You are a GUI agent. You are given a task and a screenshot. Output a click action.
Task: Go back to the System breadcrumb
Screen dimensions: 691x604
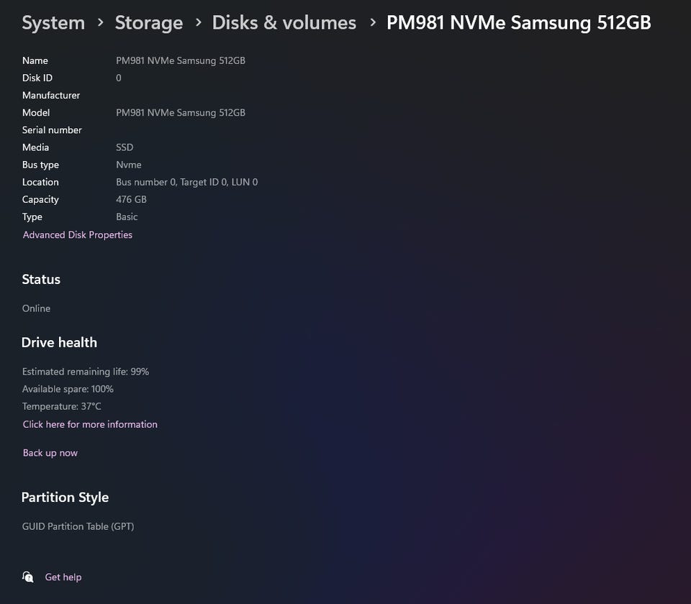tap(53, 23)
